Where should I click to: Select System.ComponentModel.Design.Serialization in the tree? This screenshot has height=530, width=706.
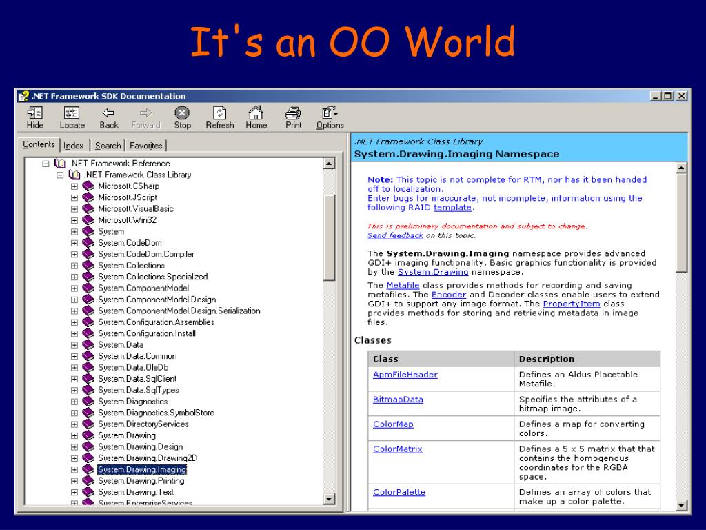[x=179, y=311]
